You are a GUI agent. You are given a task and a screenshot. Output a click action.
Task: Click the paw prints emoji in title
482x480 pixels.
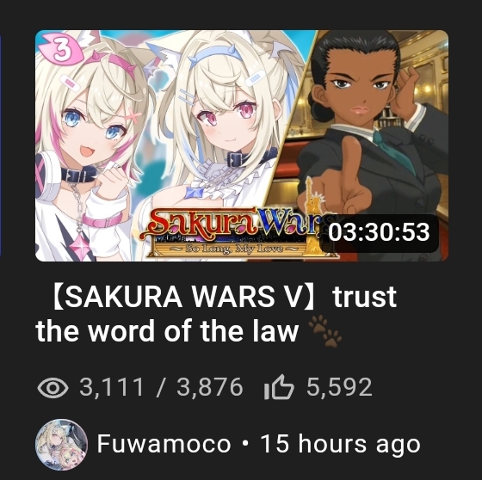[x=325, y=330]
